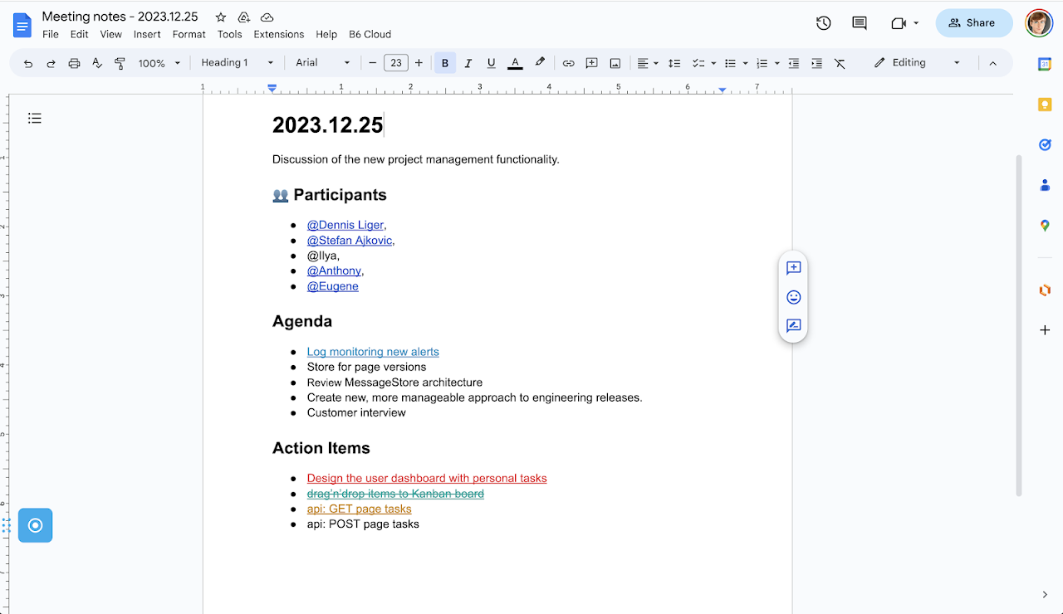Open Google Tasks in the side panel
The width and height of the screenshot is (1063, 614).
pyautogui.click(x=1045, y=144)
